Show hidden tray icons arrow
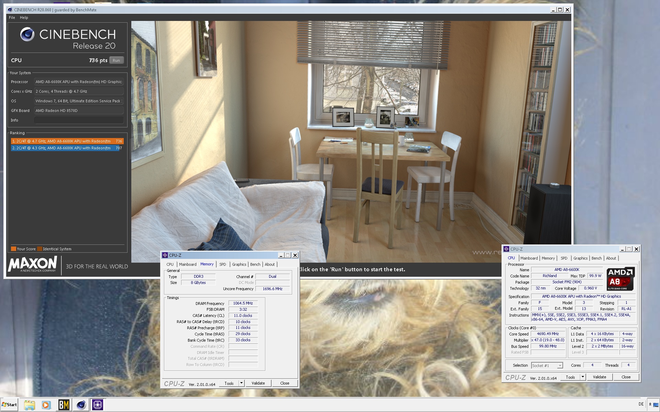The width and height of the screenshot is (660, 412). tap(650, 404)
